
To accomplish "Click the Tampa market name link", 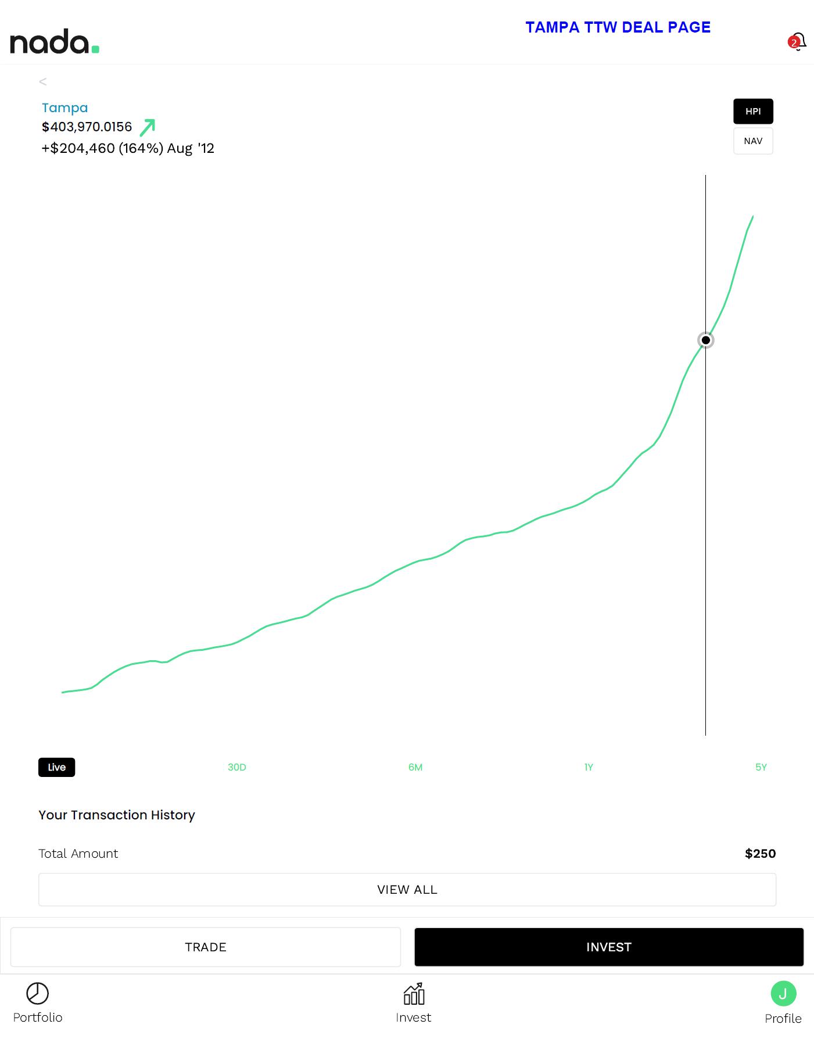I will coord(65,108).
